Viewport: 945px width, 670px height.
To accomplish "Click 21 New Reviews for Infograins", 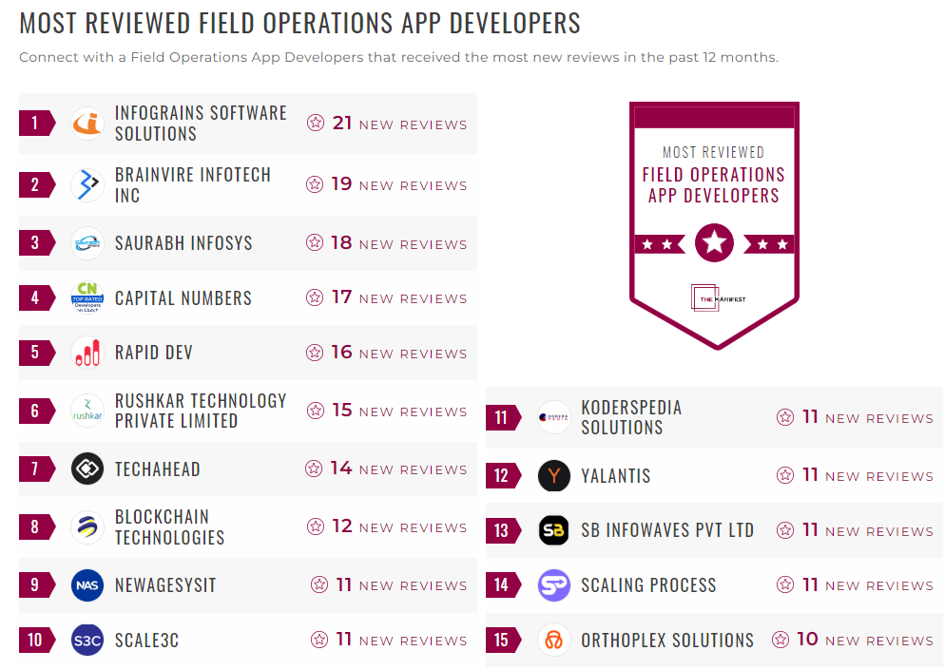I will tap(388, 124).
